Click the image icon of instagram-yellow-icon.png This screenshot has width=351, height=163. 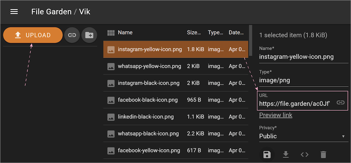pos(111,49)
